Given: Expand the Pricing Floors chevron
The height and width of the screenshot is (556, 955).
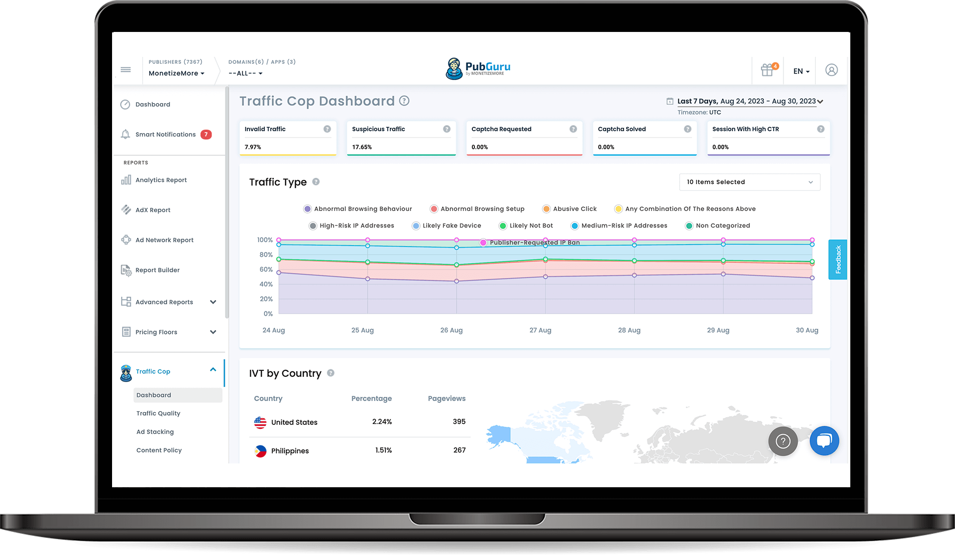Looking at the screenshot, I should pyautogui.click(x=213, y=332).
